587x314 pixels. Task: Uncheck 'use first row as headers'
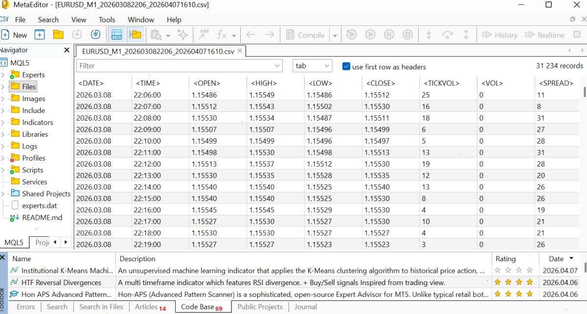[x=346, y=66]
